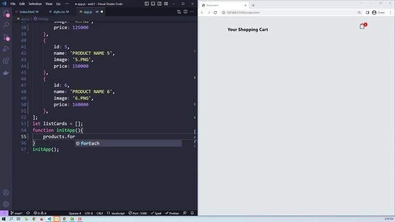This screenshot has width=395, height=222.
Task: Change indentation via Spaces: 4
Action: pyautogui.click(x=75, y=213)
